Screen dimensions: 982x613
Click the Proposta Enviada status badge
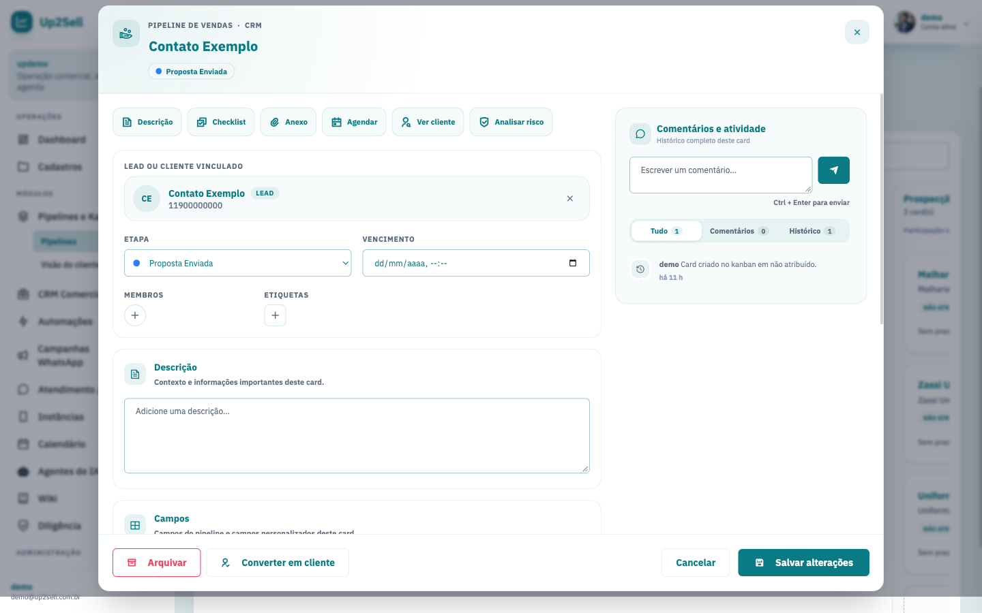click(191, 72)
